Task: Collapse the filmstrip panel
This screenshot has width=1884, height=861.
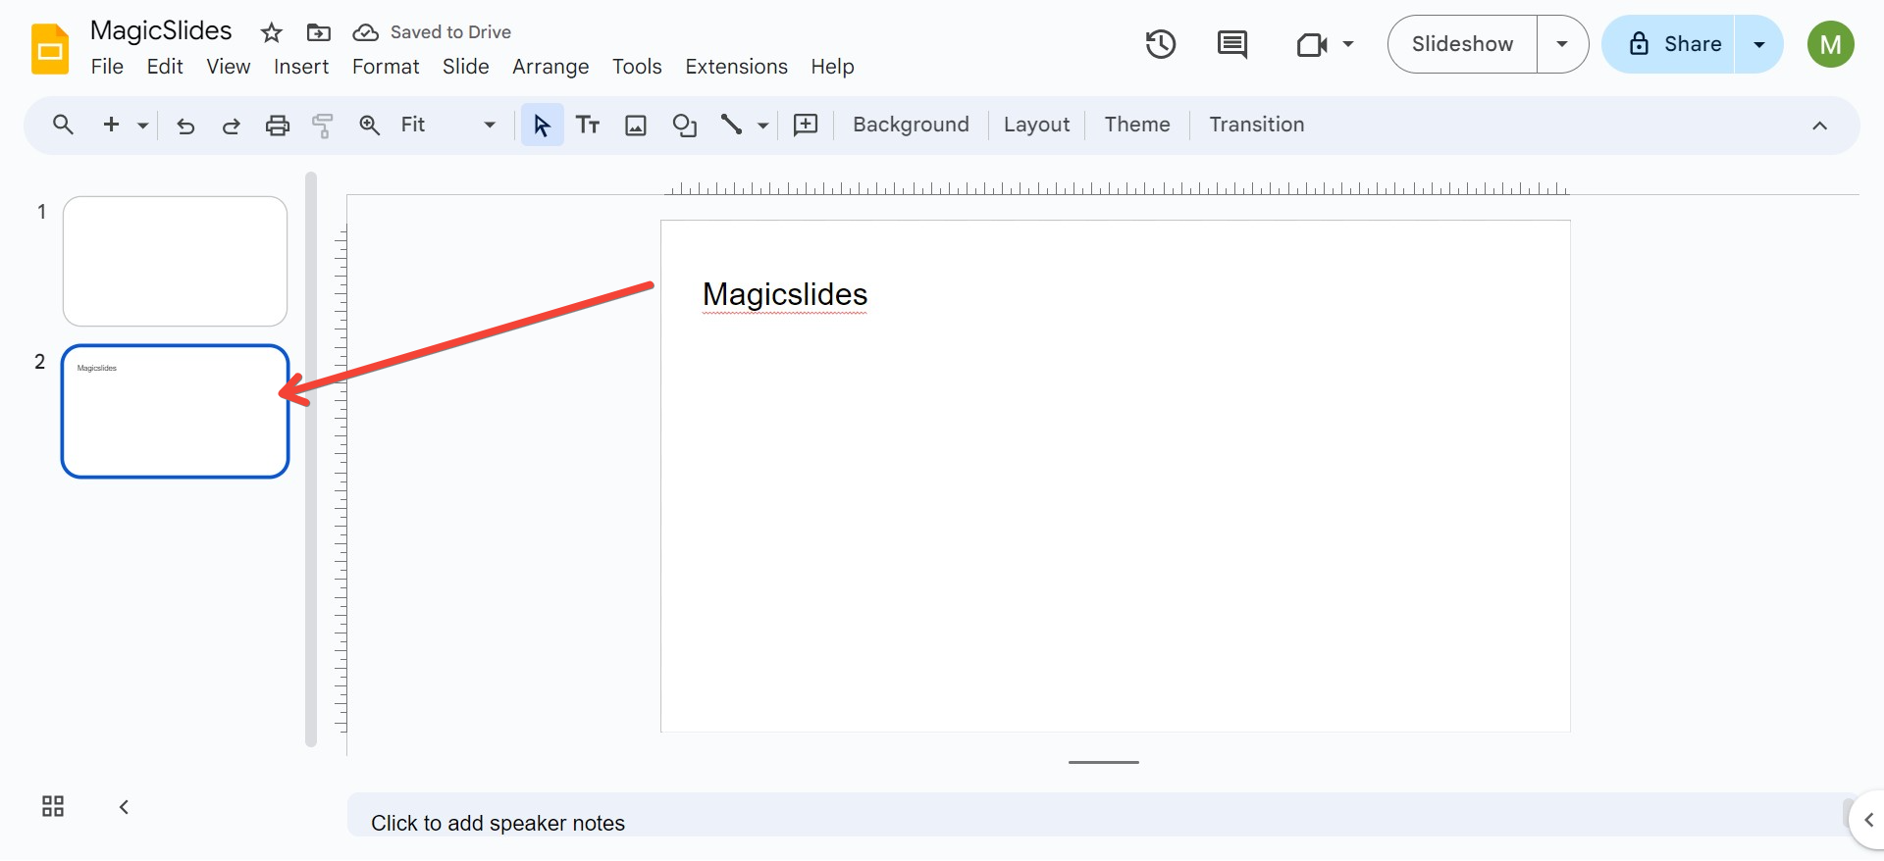Action: [x=124, y=807]
